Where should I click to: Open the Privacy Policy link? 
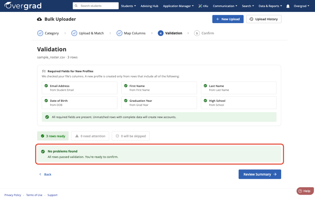(13, 195)
